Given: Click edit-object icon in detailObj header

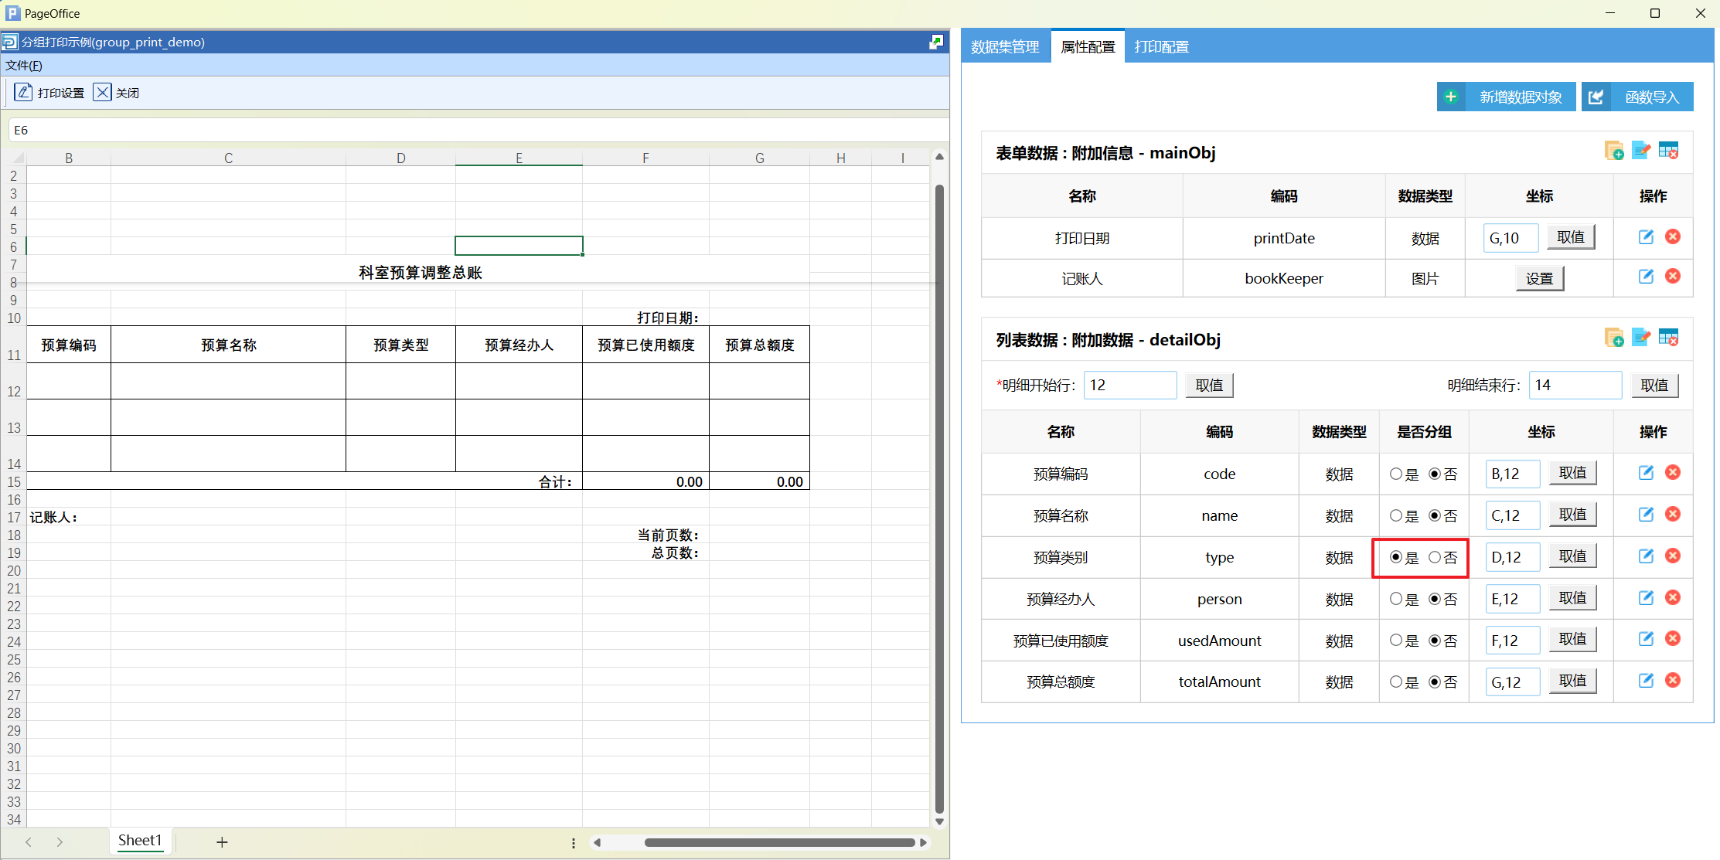Looking at the screenshot, I should click(x=1640, y=338).
